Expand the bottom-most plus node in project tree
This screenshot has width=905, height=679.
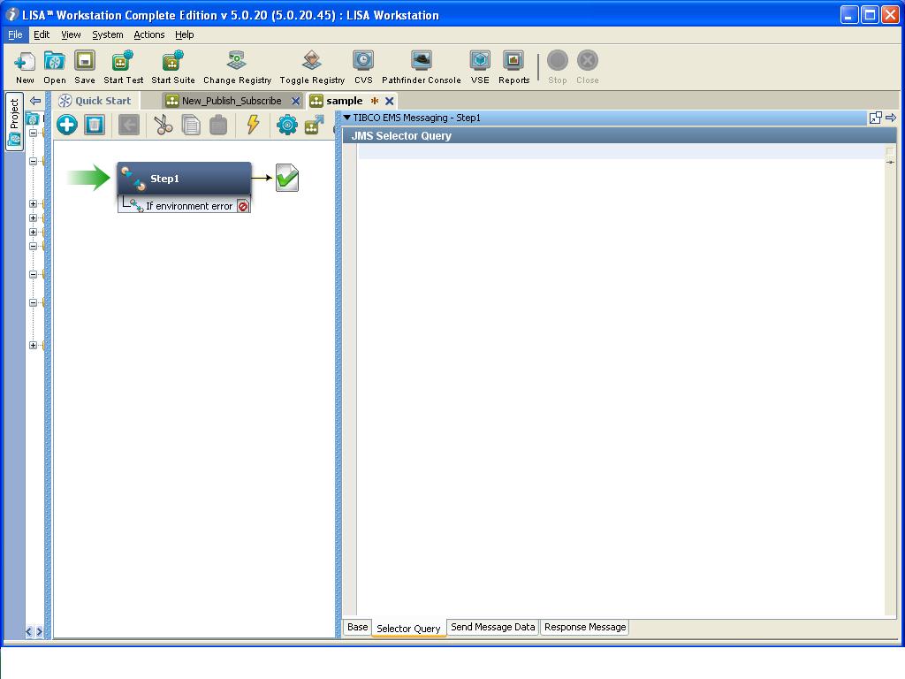(33, 346)
